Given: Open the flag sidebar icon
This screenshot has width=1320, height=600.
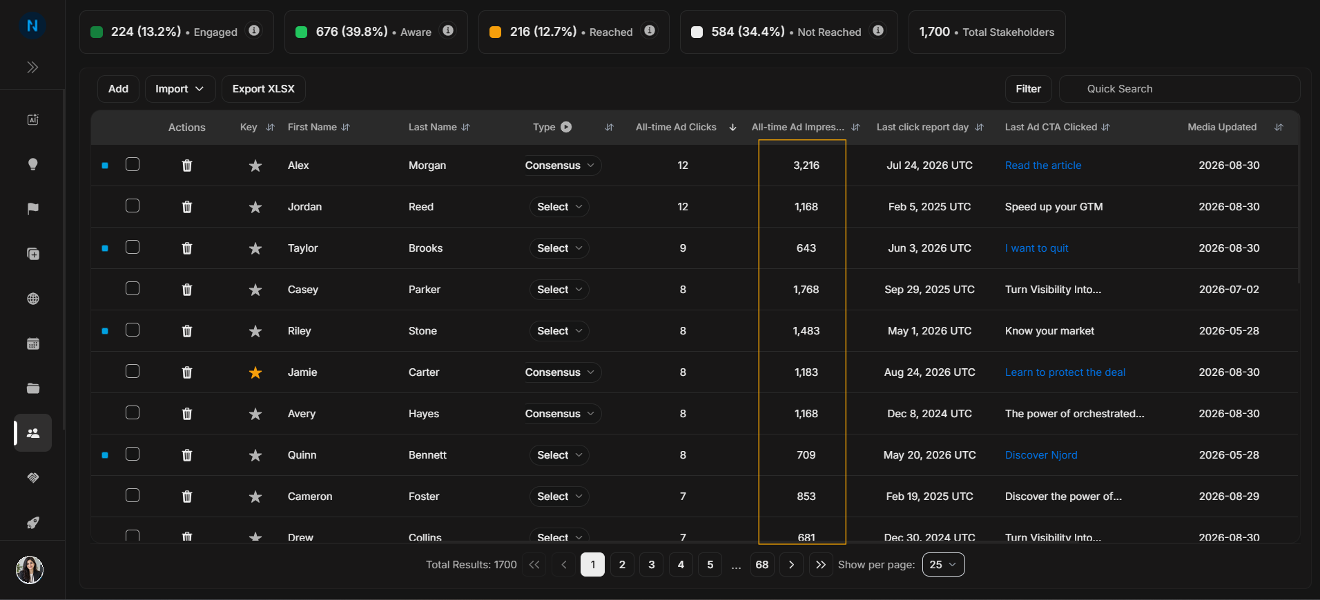Looking at the screenshot, I should pos(32,209).
